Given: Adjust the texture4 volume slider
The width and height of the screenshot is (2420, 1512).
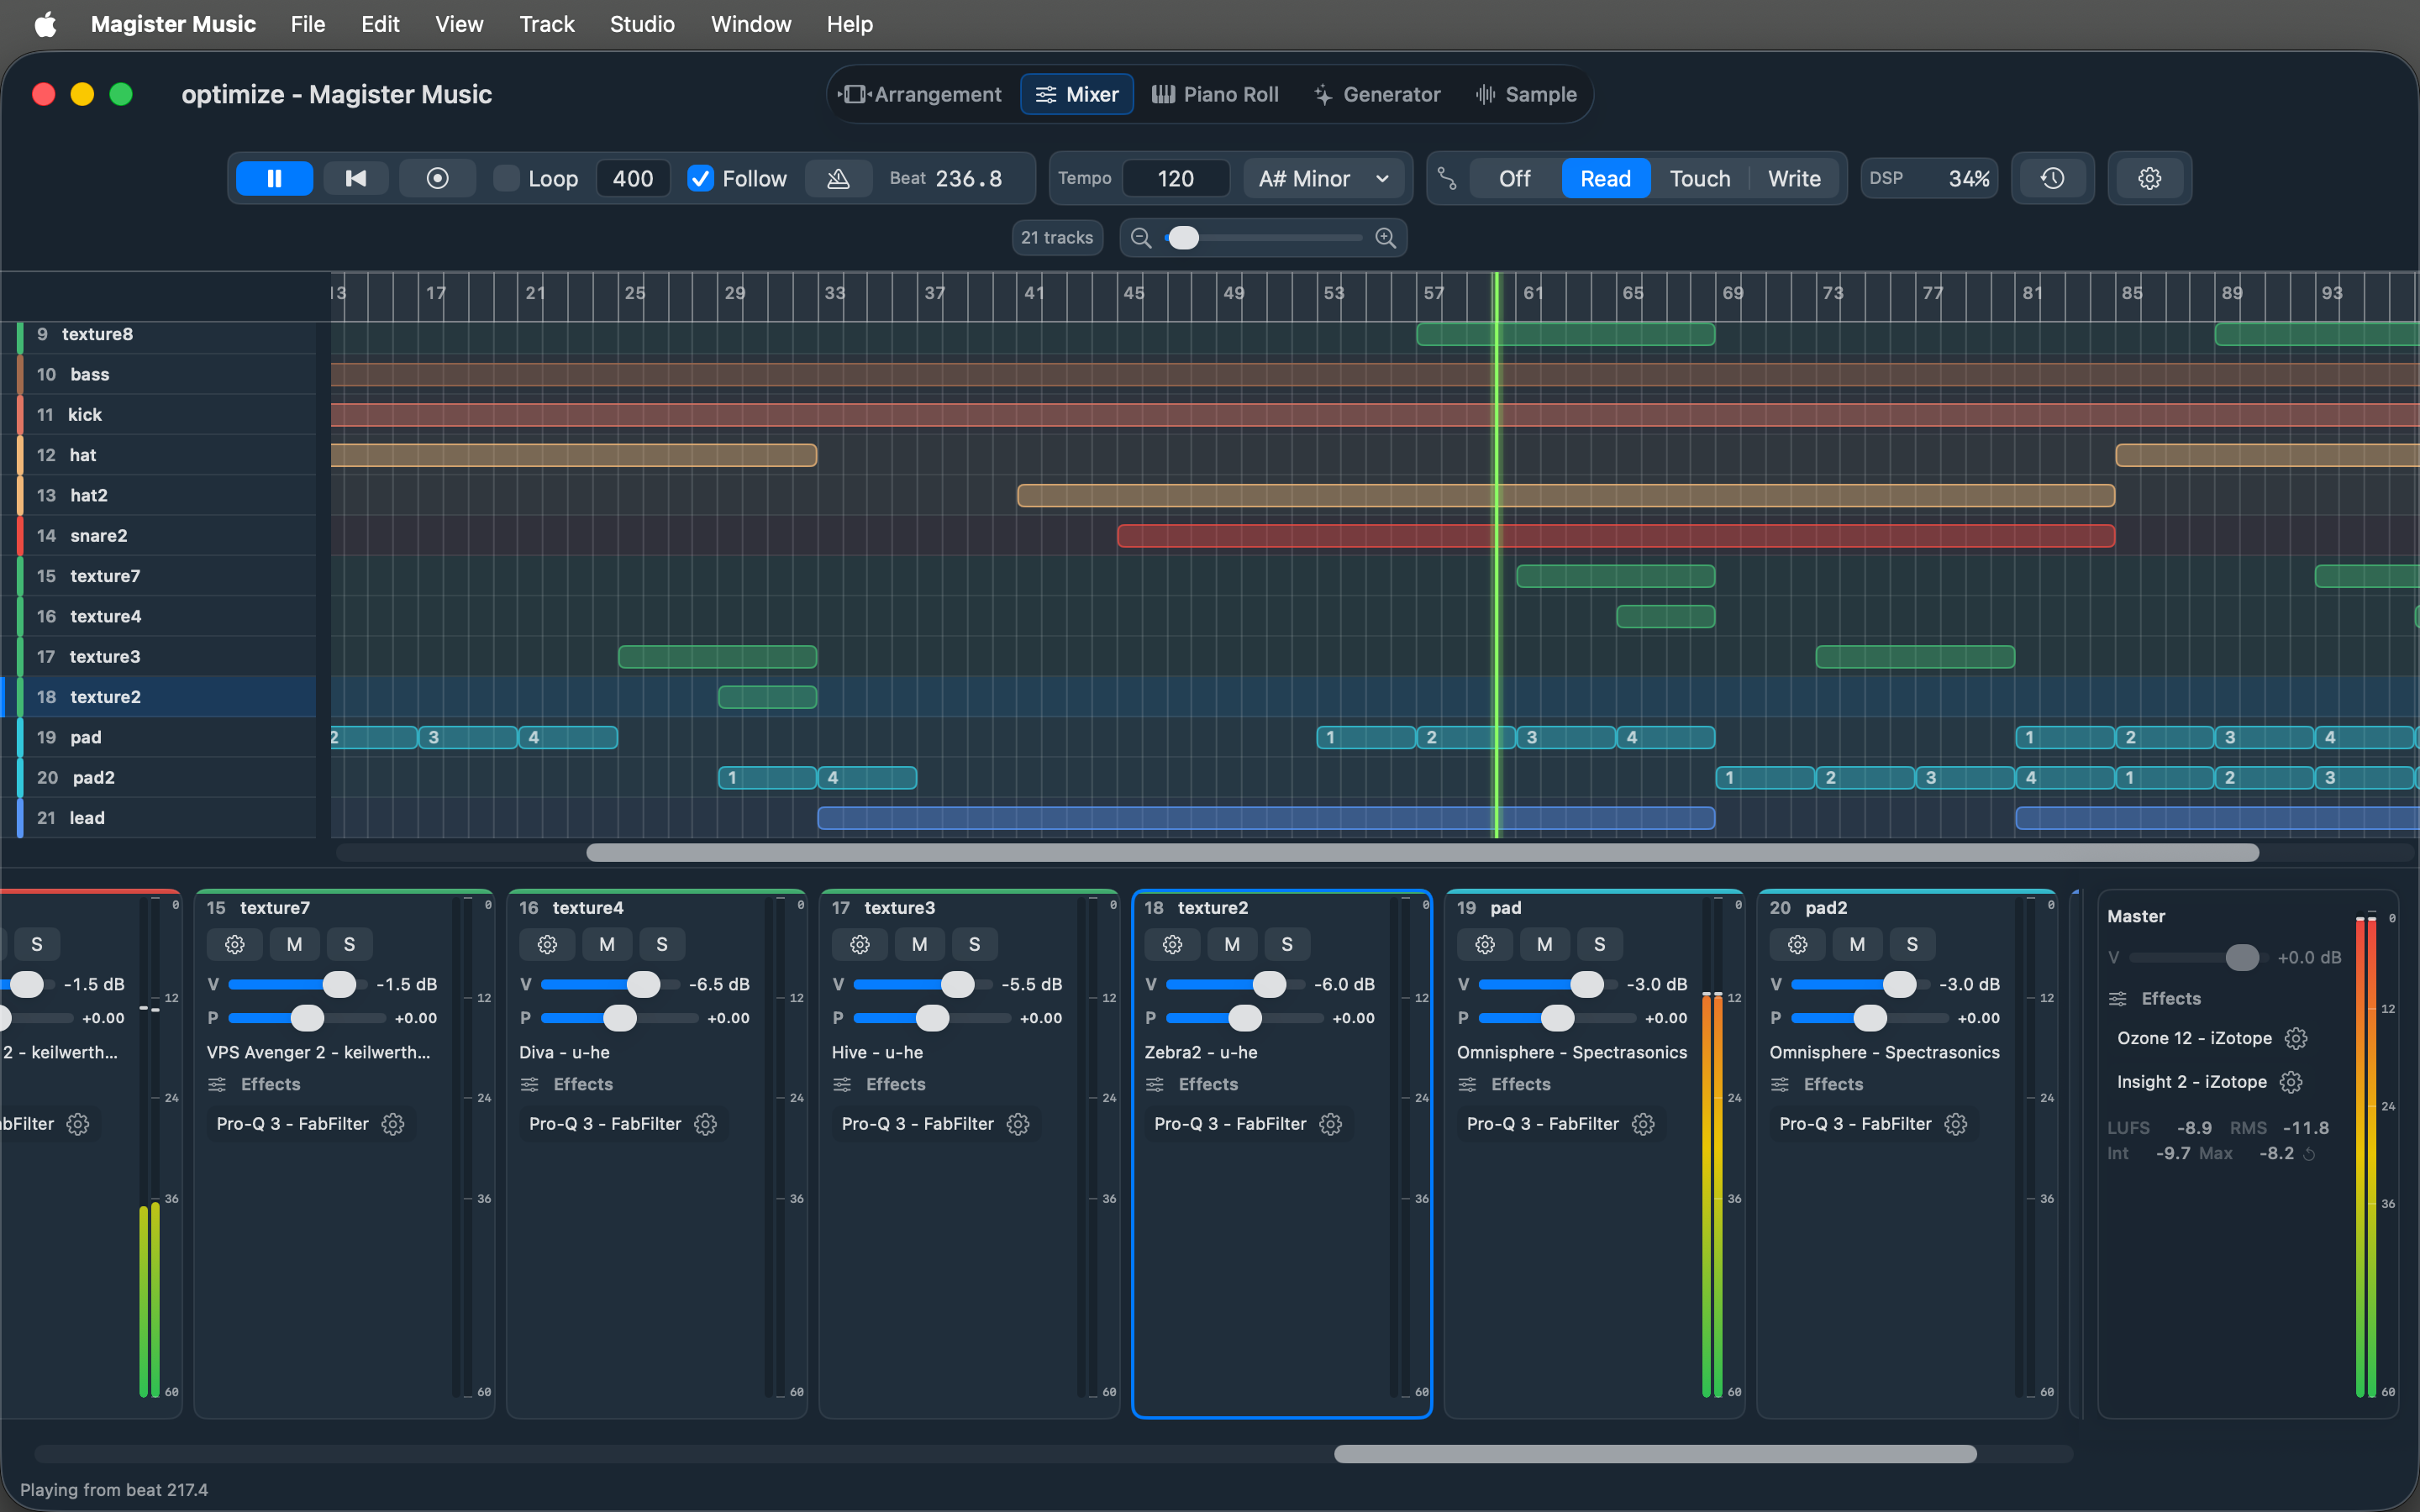Looking at the screenshot, I should [x=609, y=984].
